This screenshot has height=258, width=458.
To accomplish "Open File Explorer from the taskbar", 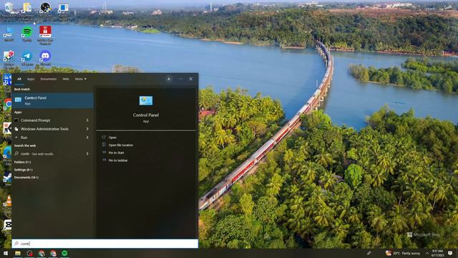I will [18, 253].
